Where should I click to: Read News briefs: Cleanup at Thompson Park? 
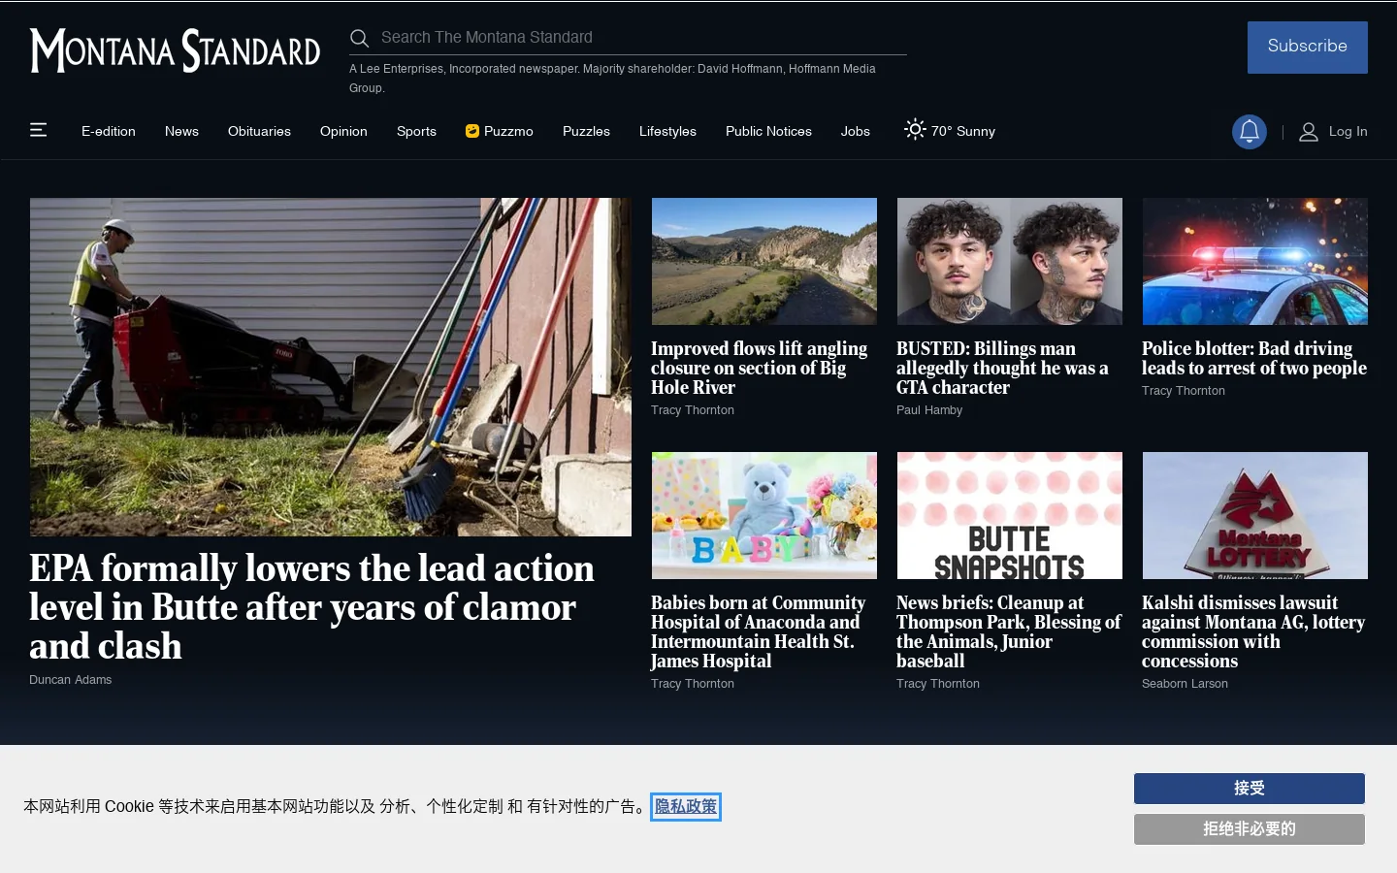tap(1009, 631)
